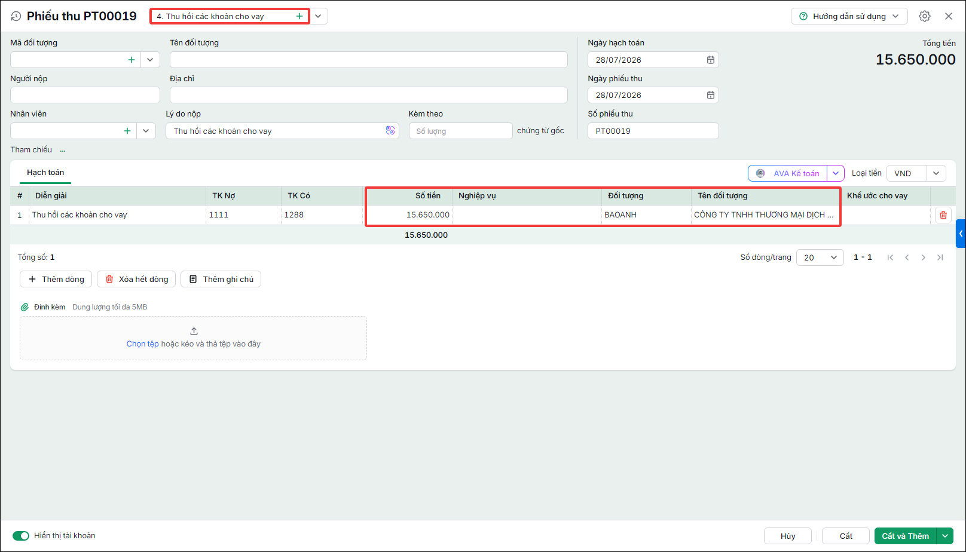Open settings gear icon
966x552 pixels.
click(925, 16)
